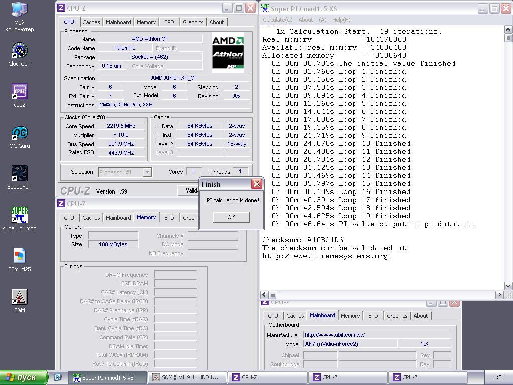Image resolution: width=513 pixels, height=385 pixels.
Task: Click the quick launch icon beside Start button
Action: click(58, 377)
